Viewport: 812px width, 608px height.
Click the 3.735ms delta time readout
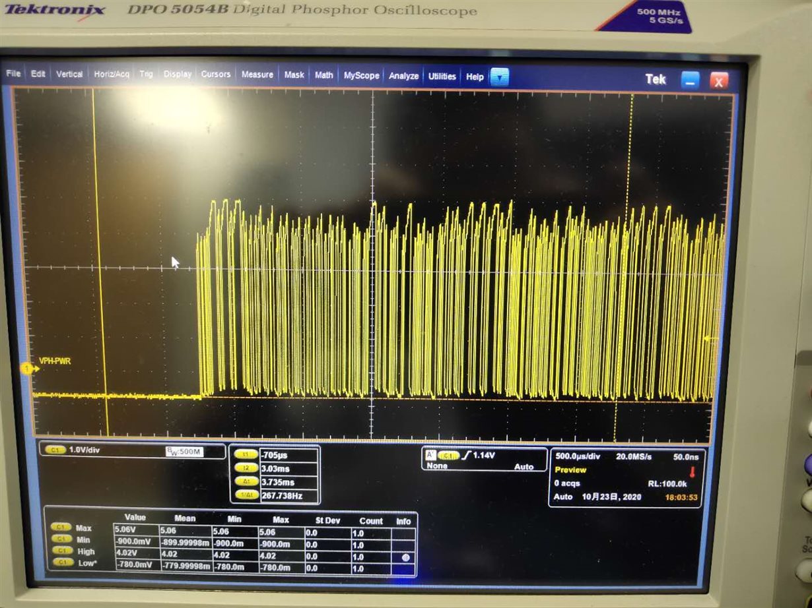pos(288,482)
